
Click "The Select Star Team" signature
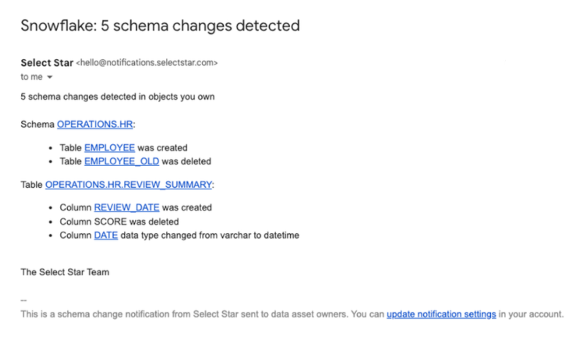[65, 272]
